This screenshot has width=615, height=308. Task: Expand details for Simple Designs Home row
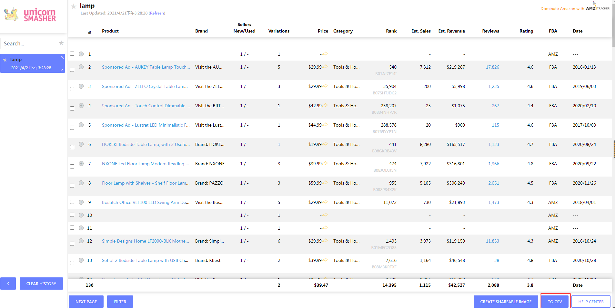(x=81, y=241)
